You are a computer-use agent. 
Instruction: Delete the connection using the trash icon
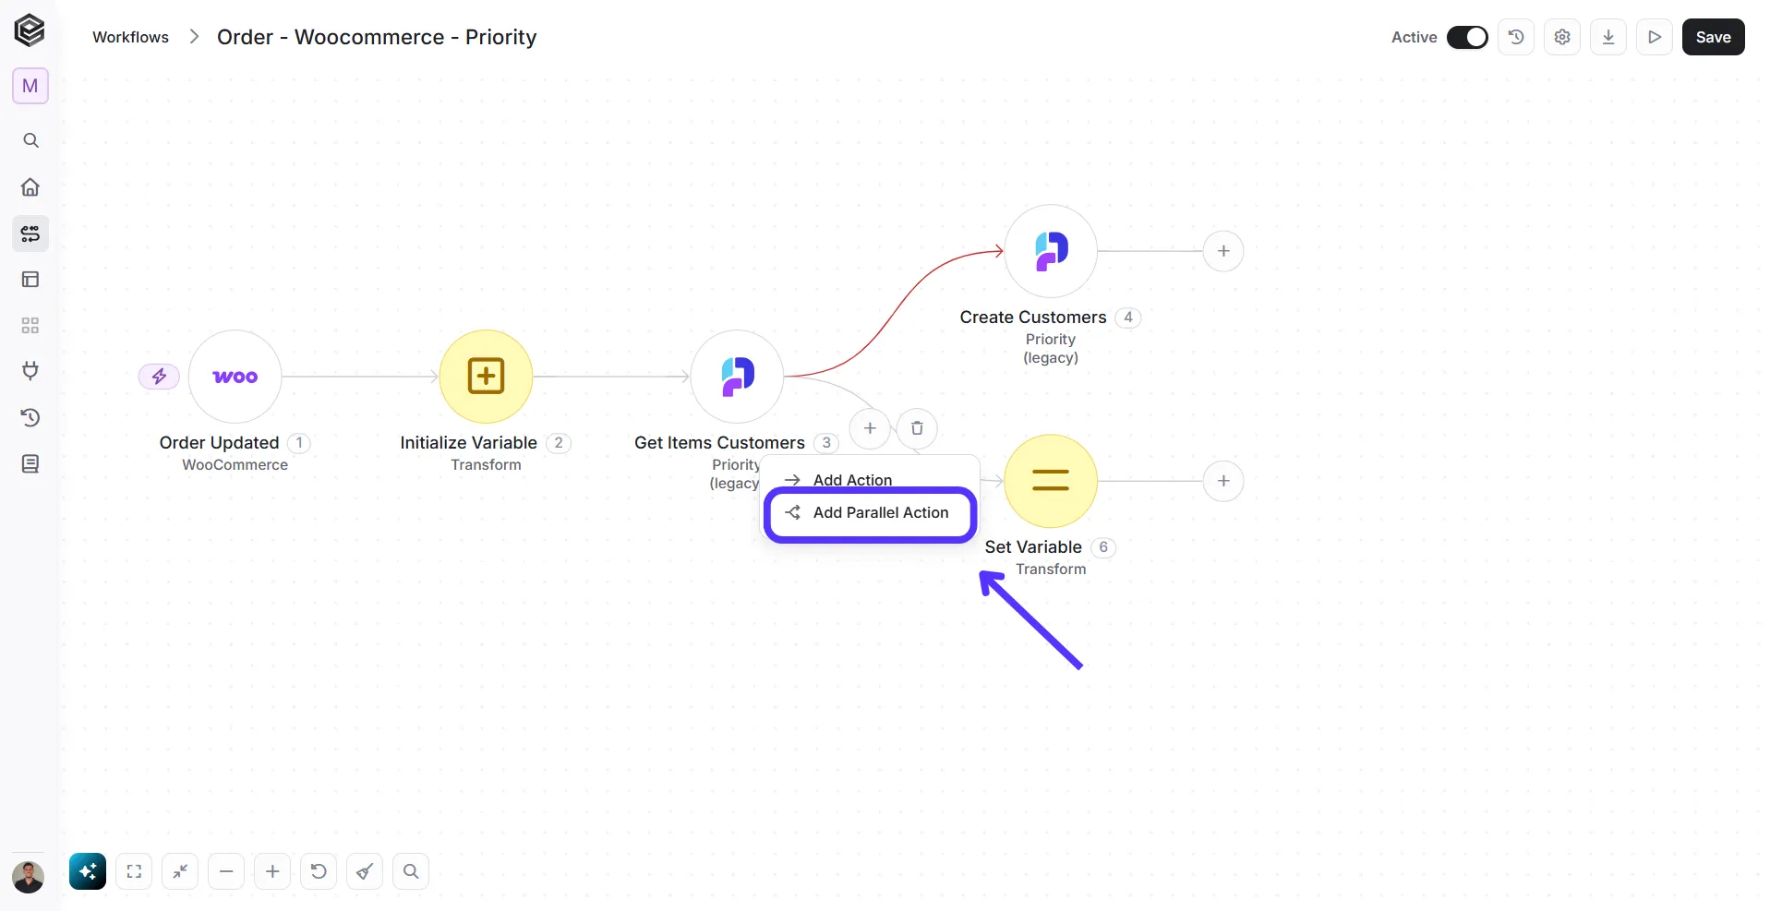pos(917,428)
